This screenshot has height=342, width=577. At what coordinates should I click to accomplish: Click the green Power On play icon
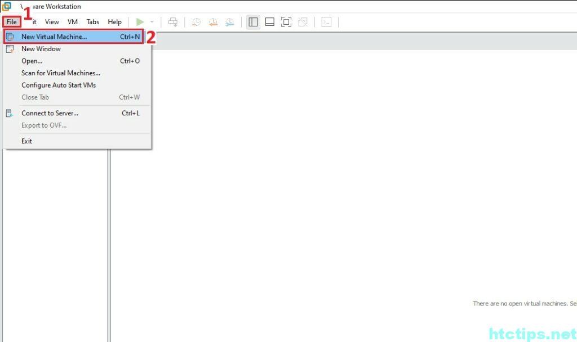coord(140,22)
